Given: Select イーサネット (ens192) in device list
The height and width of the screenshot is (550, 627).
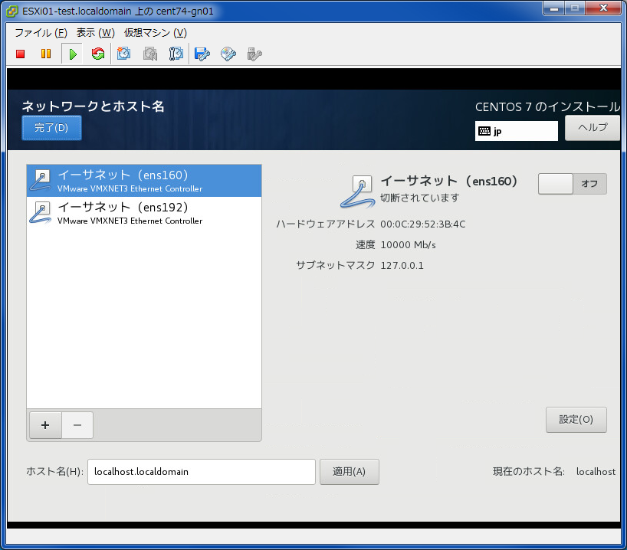Looking at the screenshot, I should click(144, 213).
